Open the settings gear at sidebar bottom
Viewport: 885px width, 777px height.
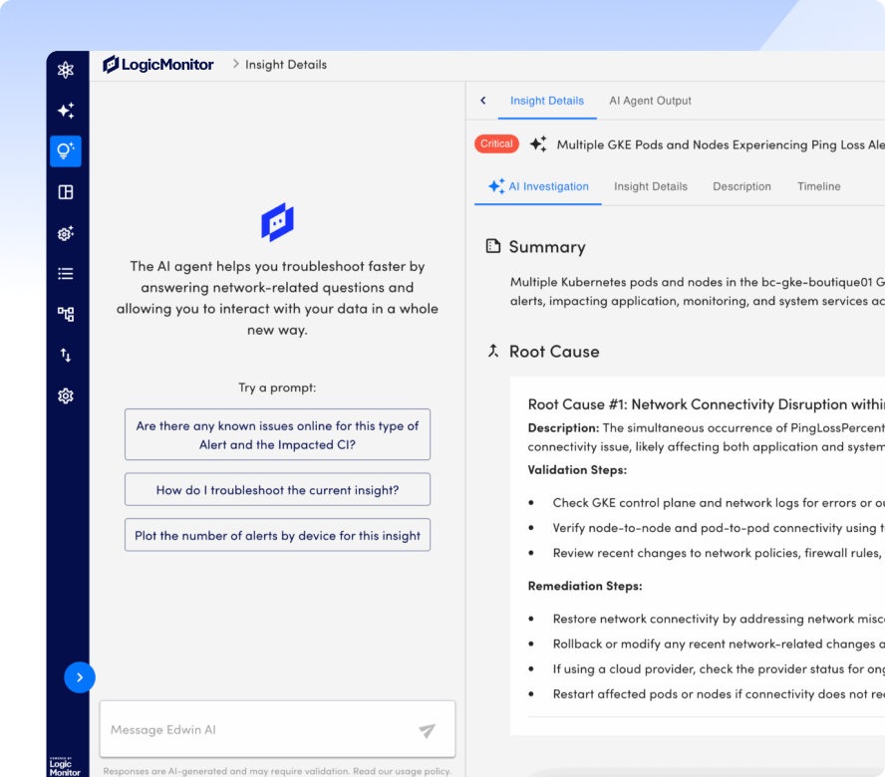pos(66,395)
